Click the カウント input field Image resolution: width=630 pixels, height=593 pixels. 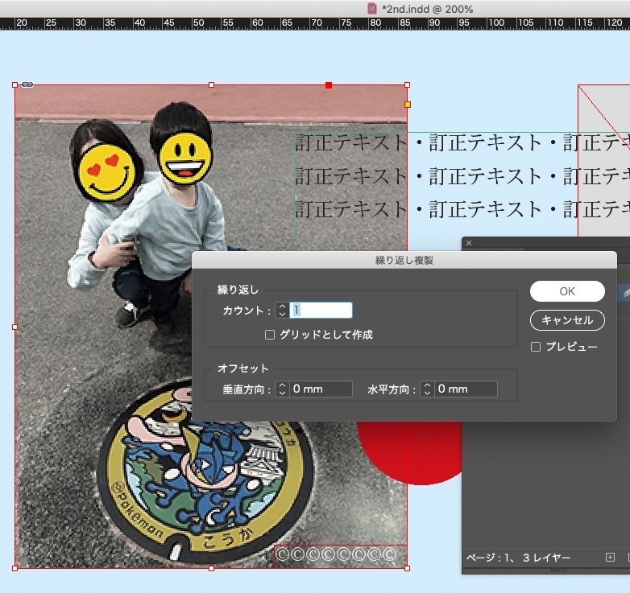321,310
